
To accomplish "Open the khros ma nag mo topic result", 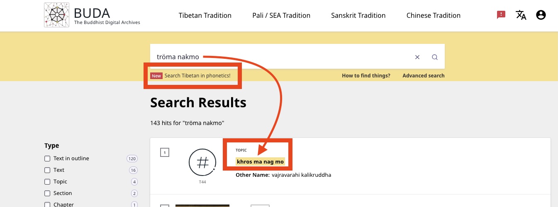I will (260, 161).
